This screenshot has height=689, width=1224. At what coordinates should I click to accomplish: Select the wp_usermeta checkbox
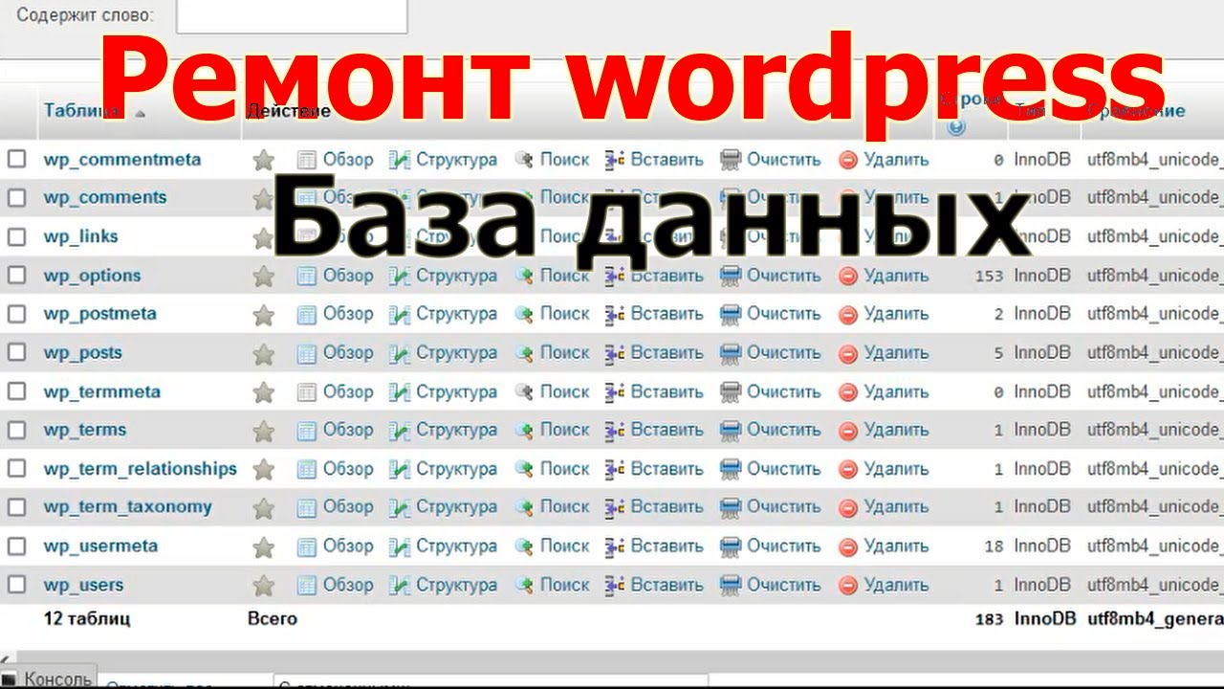16,545
